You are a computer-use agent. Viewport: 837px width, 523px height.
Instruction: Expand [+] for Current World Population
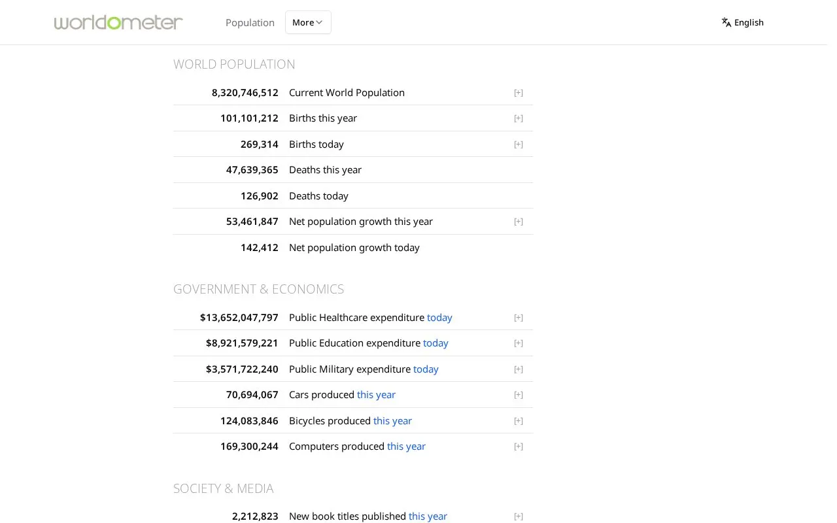click(519, 93)
